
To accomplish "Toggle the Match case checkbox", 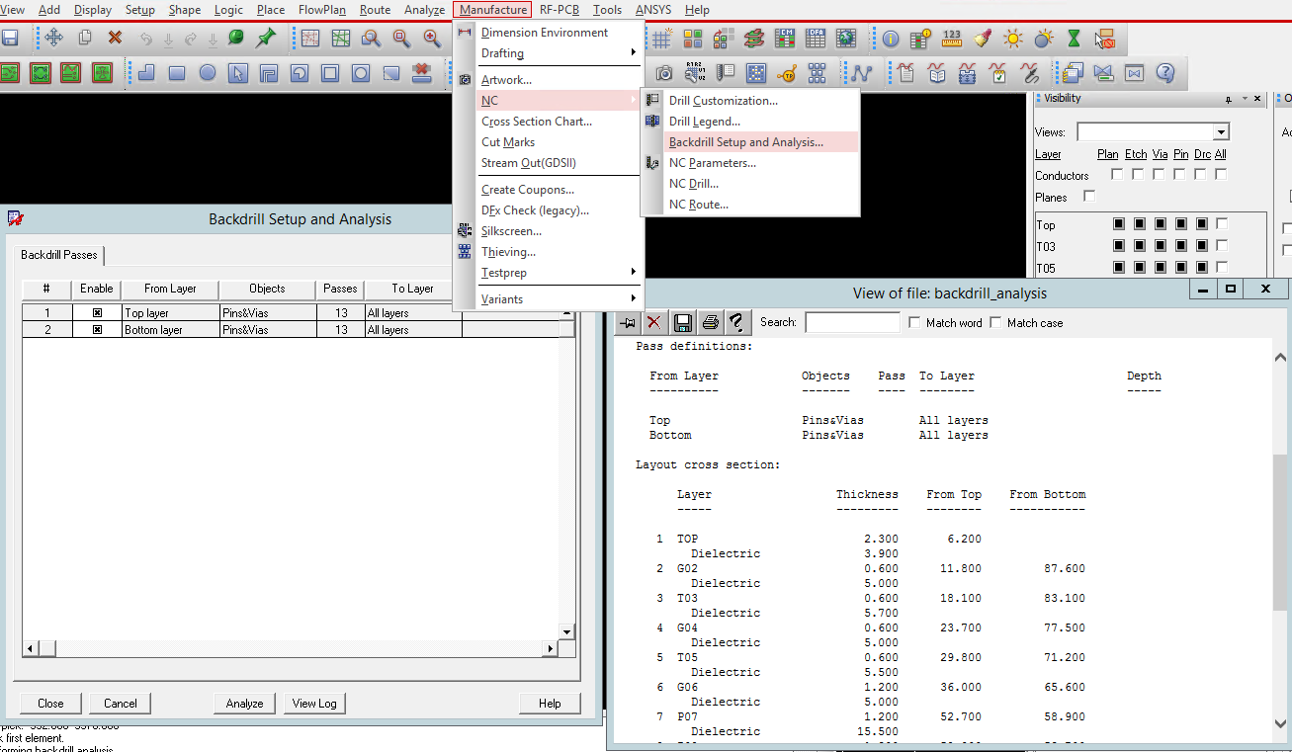I will tap(995, 322).
